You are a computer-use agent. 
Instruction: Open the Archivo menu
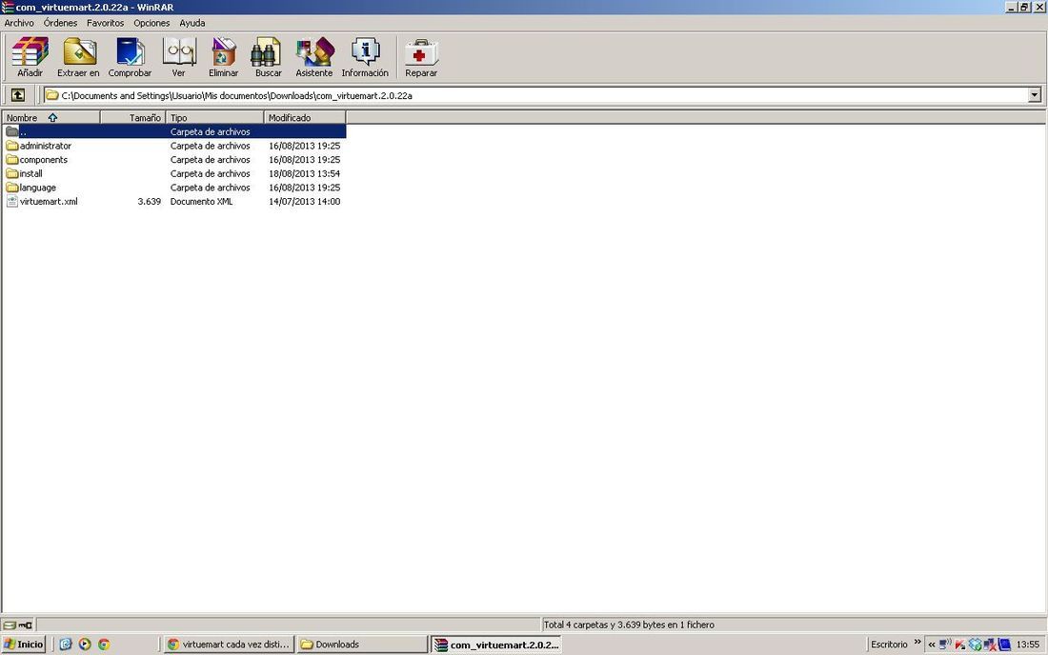click(x=19, y=23)
